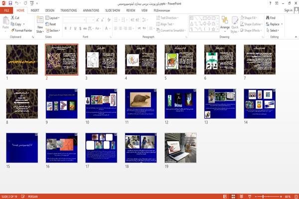
Task: Toggle Underline formatting
Action: point(75,28)
